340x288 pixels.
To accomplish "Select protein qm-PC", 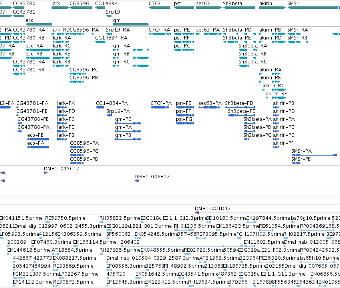I will coord(123,119).
